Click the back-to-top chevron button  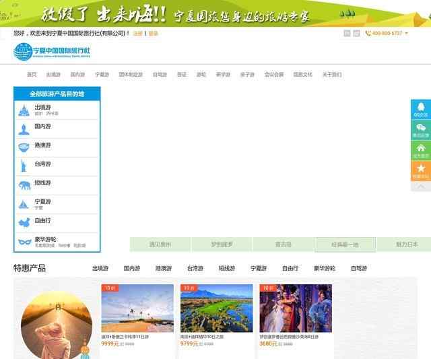[421, 187]
